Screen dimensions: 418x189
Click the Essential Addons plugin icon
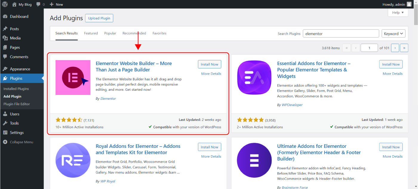(254, 78)
